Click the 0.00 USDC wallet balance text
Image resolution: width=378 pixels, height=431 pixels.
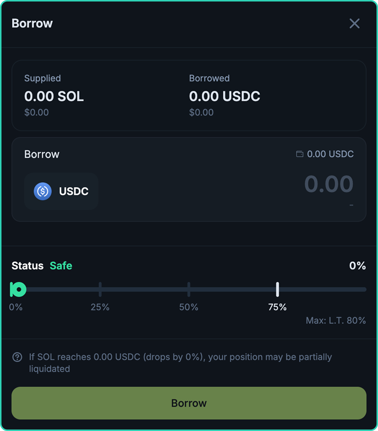click(x=330, y=154)
